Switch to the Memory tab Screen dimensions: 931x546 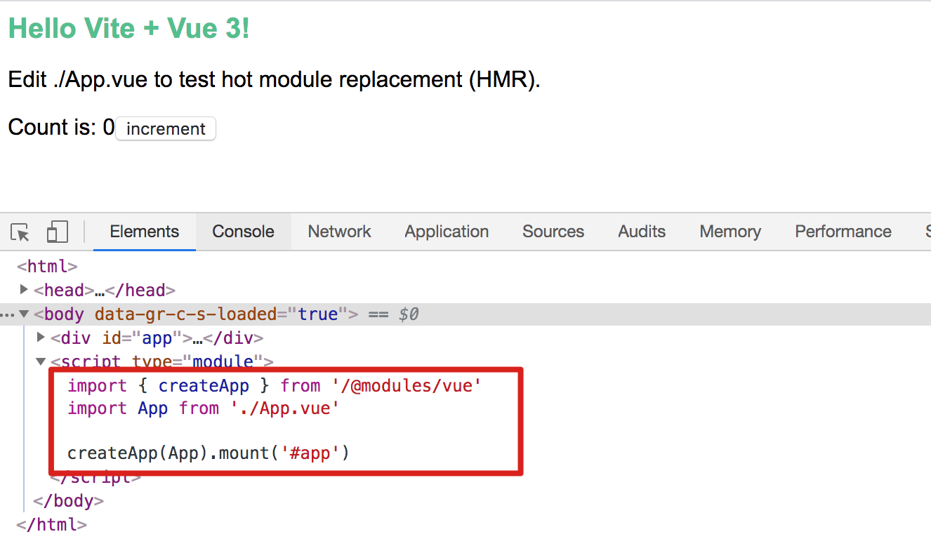(730, 232)
